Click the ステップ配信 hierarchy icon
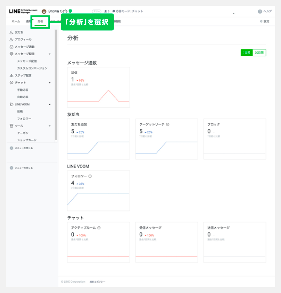This screenshot has height=293, width=281. pyautogui.click(x=11, y=75)
